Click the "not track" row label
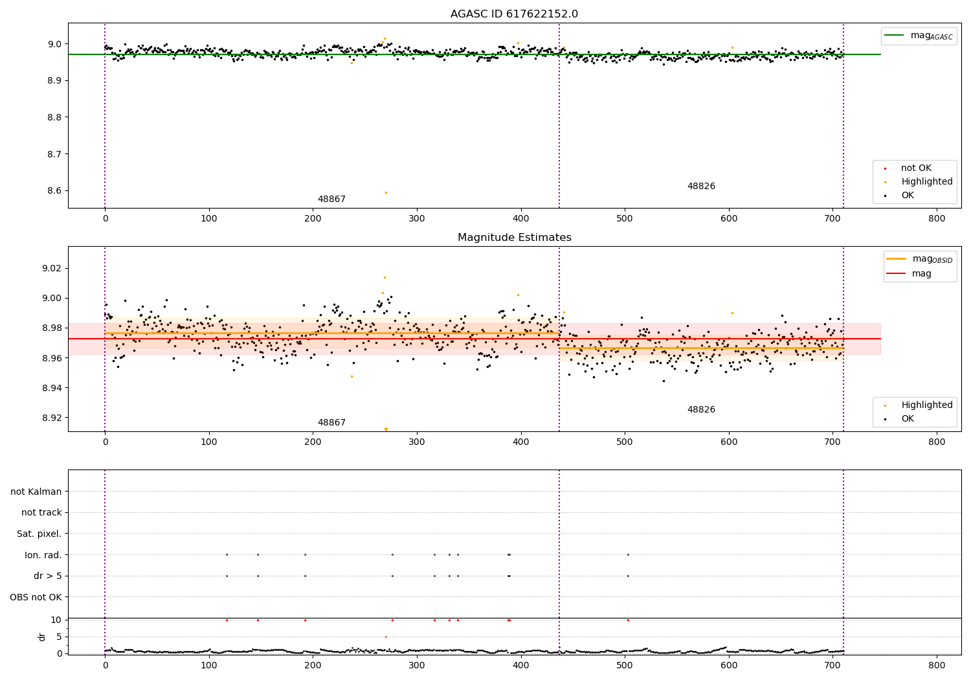The height and width of the screenshot is (680, 971). click(41, 512)
